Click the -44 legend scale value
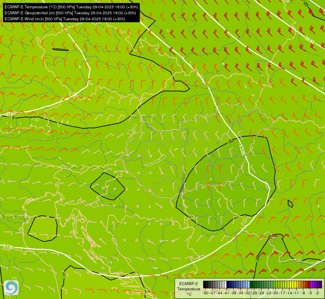 [219, 293]
